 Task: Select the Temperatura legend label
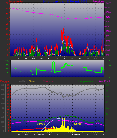click(x=85, y=81)
